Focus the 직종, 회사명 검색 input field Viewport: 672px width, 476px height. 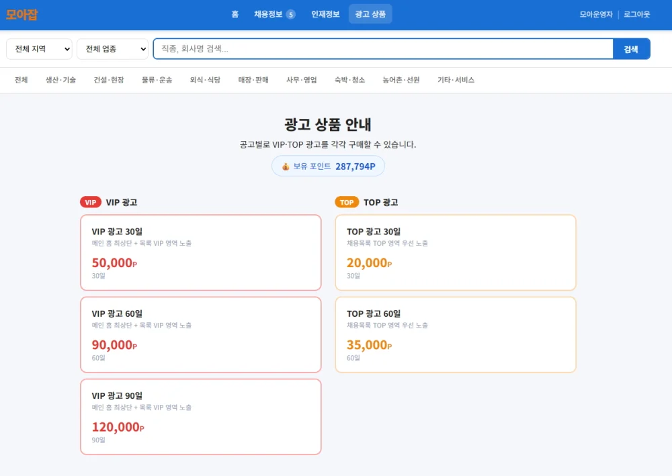click(384, 49)
